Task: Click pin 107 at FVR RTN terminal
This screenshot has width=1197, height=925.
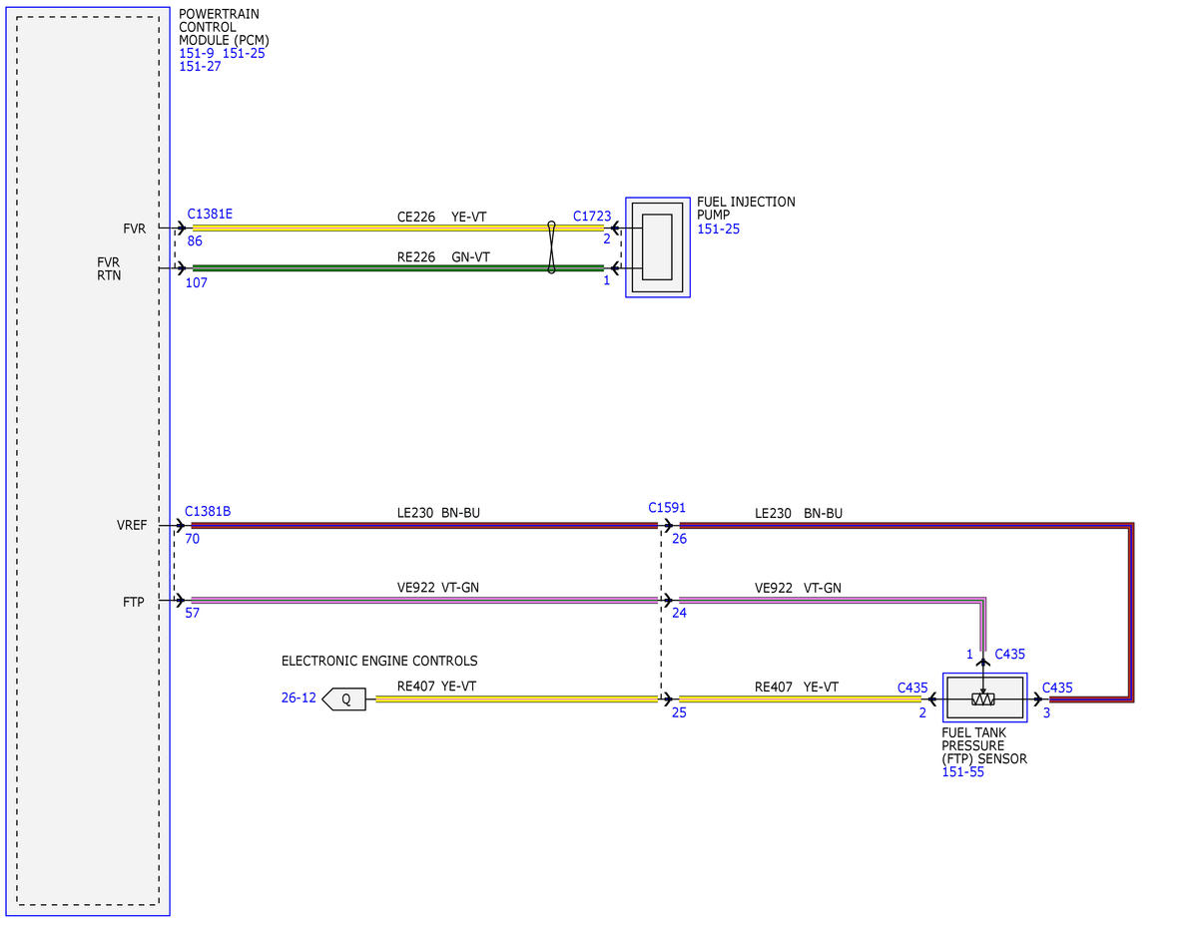Action: [197, 283]
